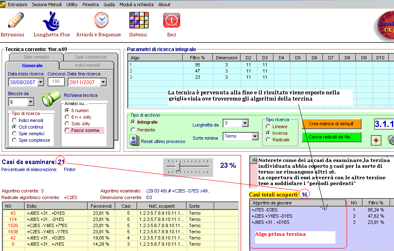The width and height of the screenshot is (394, 251).
Task: Open the Sezione Metodi menu
Action: [x=47, y=5]
